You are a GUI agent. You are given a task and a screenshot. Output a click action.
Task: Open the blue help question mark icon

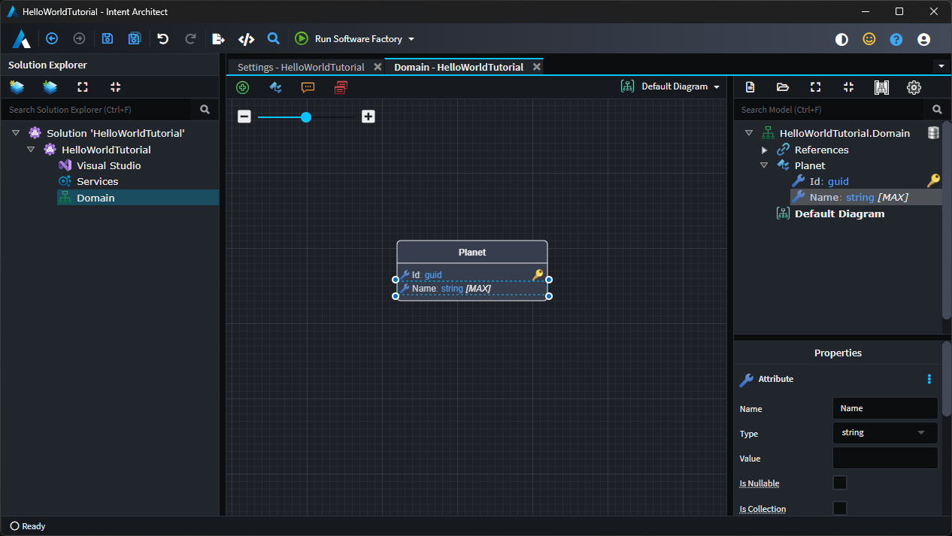click(x=896, y=39)
